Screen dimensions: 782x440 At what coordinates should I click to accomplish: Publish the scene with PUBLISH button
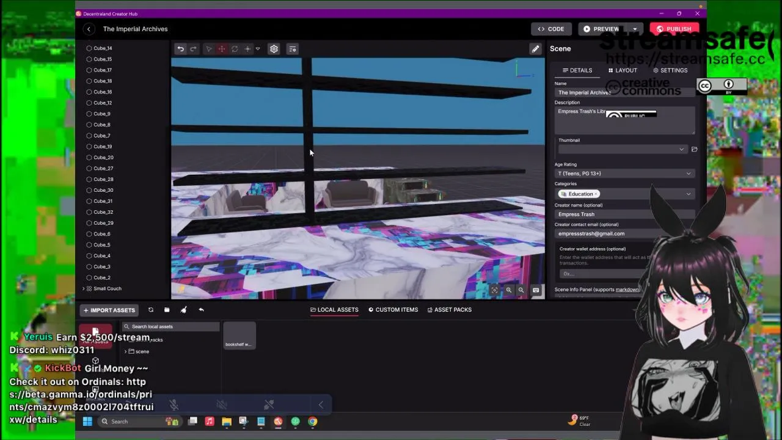pos(674,29)
